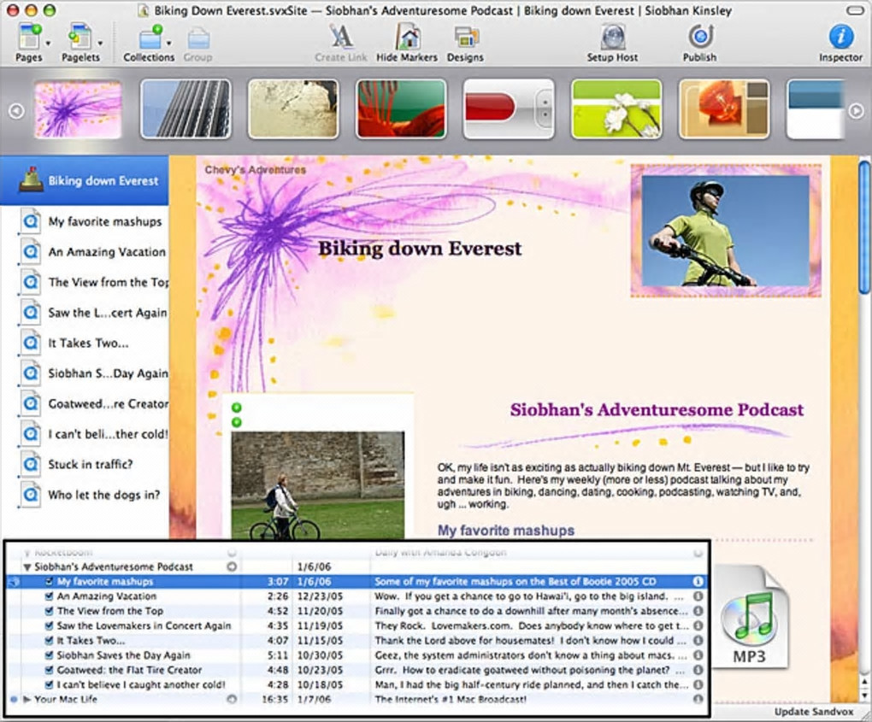
Task: Uncheck My favorite mashups episode checkbox
Action: click(49, 581)
